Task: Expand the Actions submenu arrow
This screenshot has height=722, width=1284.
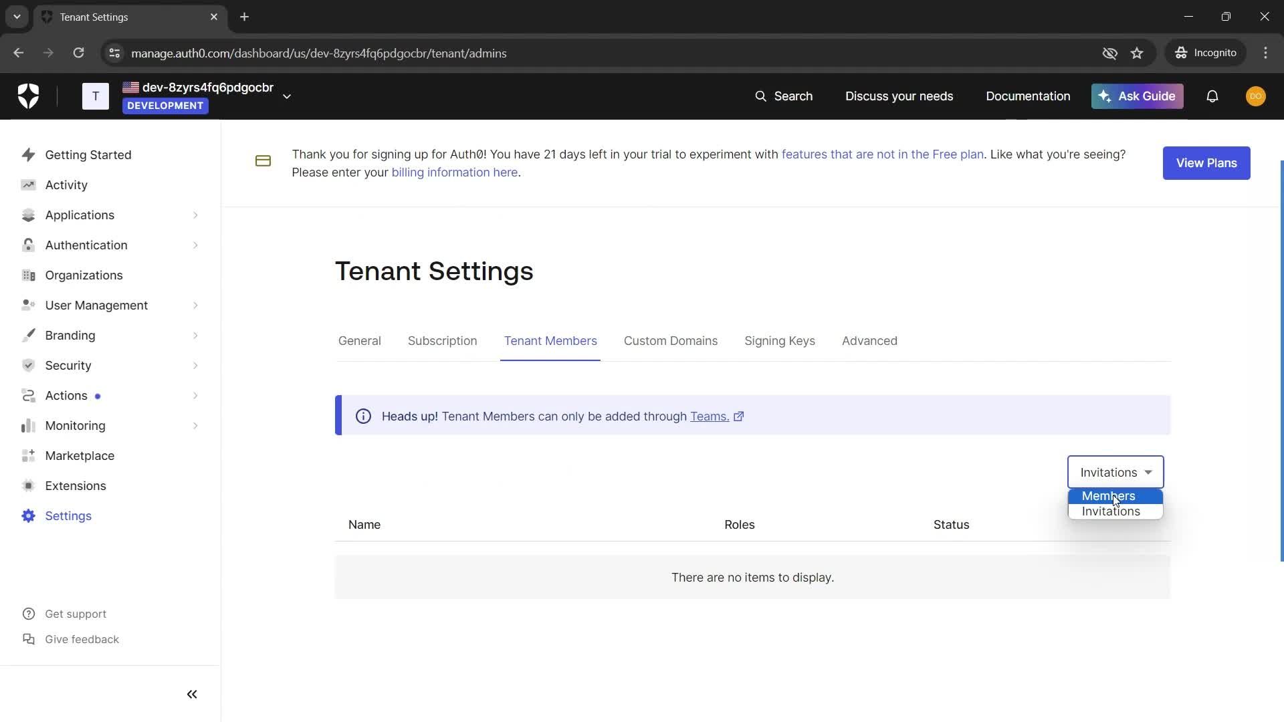Action: (195, 395)
